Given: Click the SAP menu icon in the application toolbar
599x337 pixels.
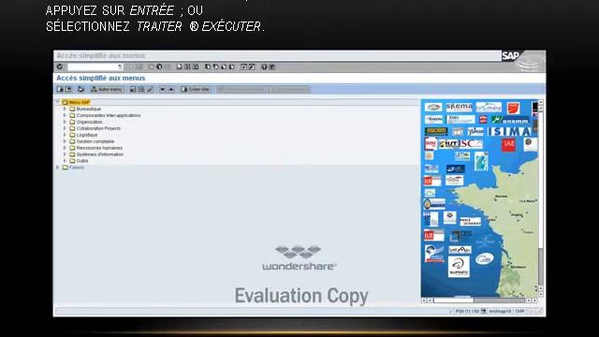Looking at the screenshot, I should 68,90.
